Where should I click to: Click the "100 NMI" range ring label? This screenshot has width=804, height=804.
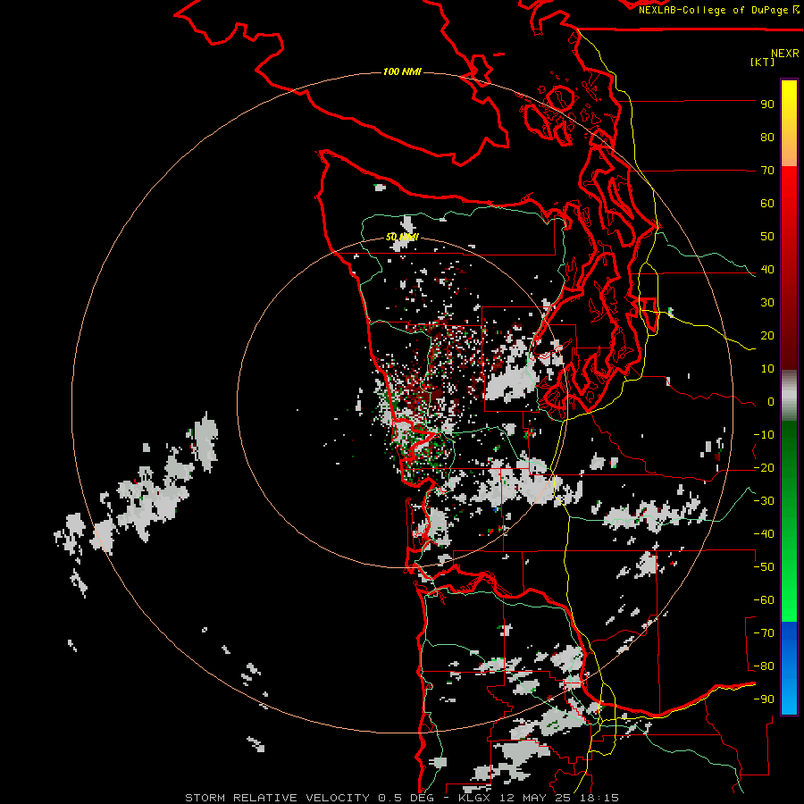coord(403,71)
